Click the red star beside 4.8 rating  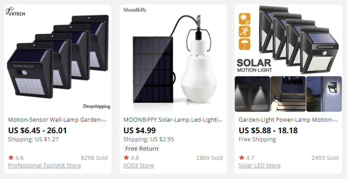point(126,158)
